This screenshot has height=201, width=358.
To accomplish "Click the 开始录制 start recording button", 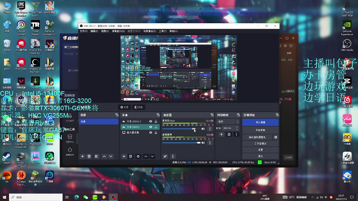I will [260, 130].
